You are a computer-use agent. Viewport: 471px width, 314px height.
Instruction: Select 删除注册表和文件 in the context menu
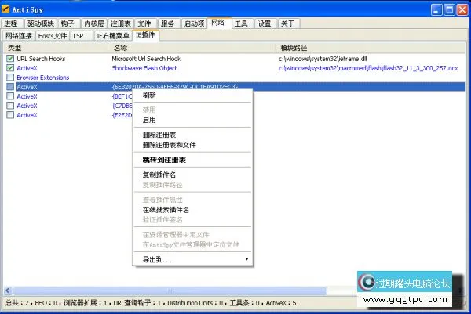pyautogui.click(x=192, y=145)
